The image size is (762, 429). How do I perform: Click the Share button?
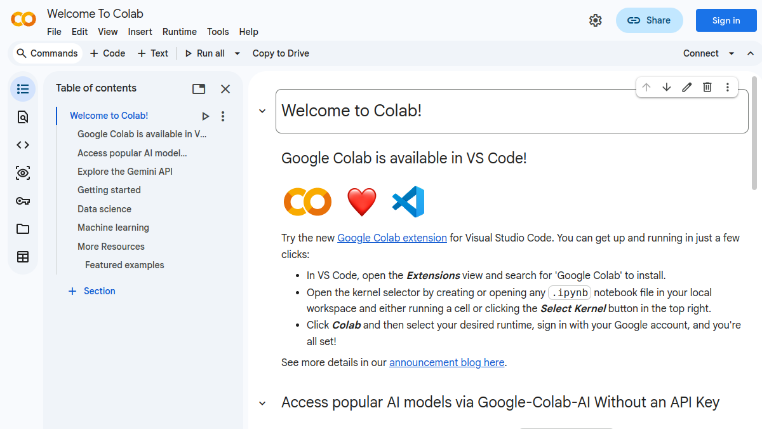tap(649, 20)
